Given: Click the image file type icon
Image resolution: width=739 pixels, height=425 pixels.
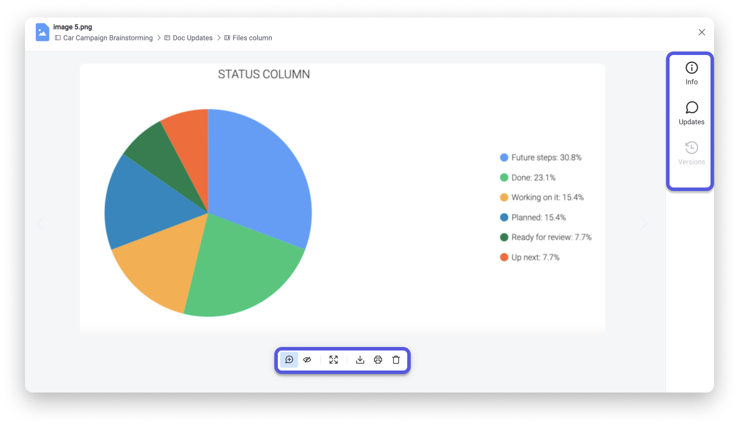Looking at the screenshot, I should (x=42, y=32).
